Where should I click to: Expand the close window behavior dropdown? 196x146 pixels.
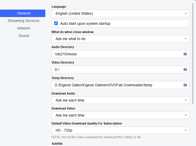tap(120, 39)
